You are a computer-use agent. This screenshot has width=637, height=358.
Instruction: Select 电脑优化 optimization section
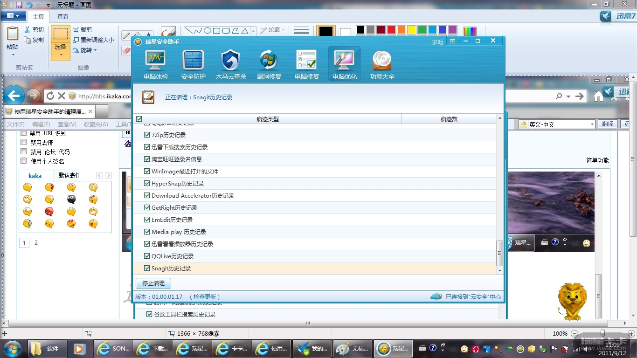(344, 64)
